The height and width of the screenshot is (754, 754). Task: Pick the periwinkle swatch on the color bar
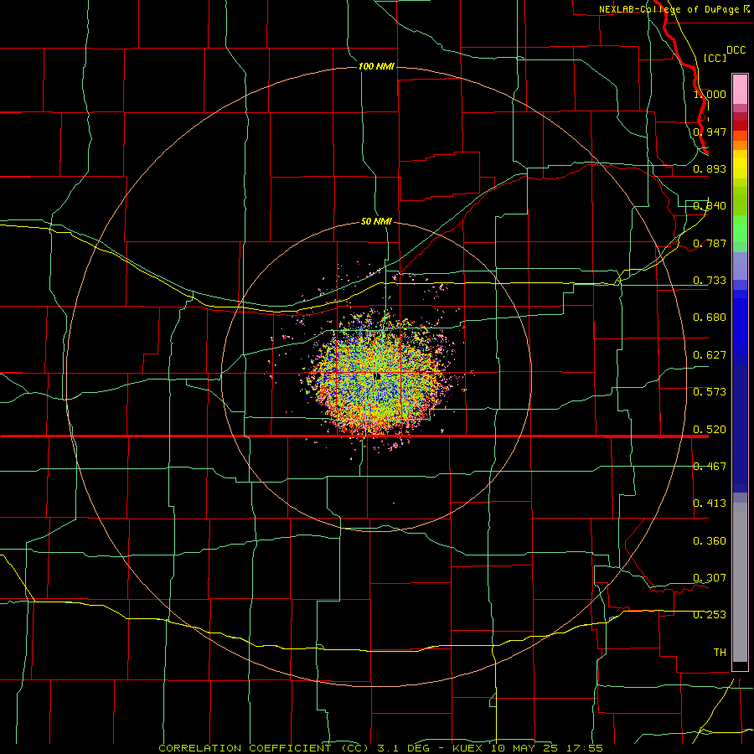tap(740, 266)
